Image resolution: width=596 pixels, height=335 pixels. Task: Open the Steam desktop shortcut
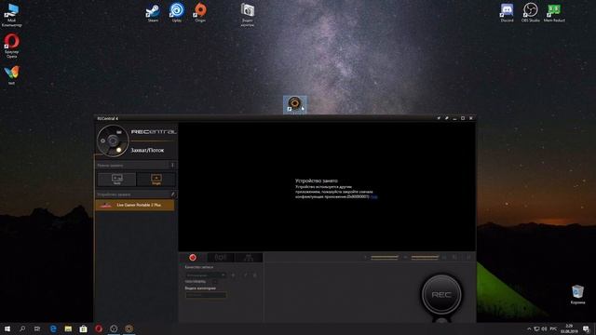tap(153, 13)
